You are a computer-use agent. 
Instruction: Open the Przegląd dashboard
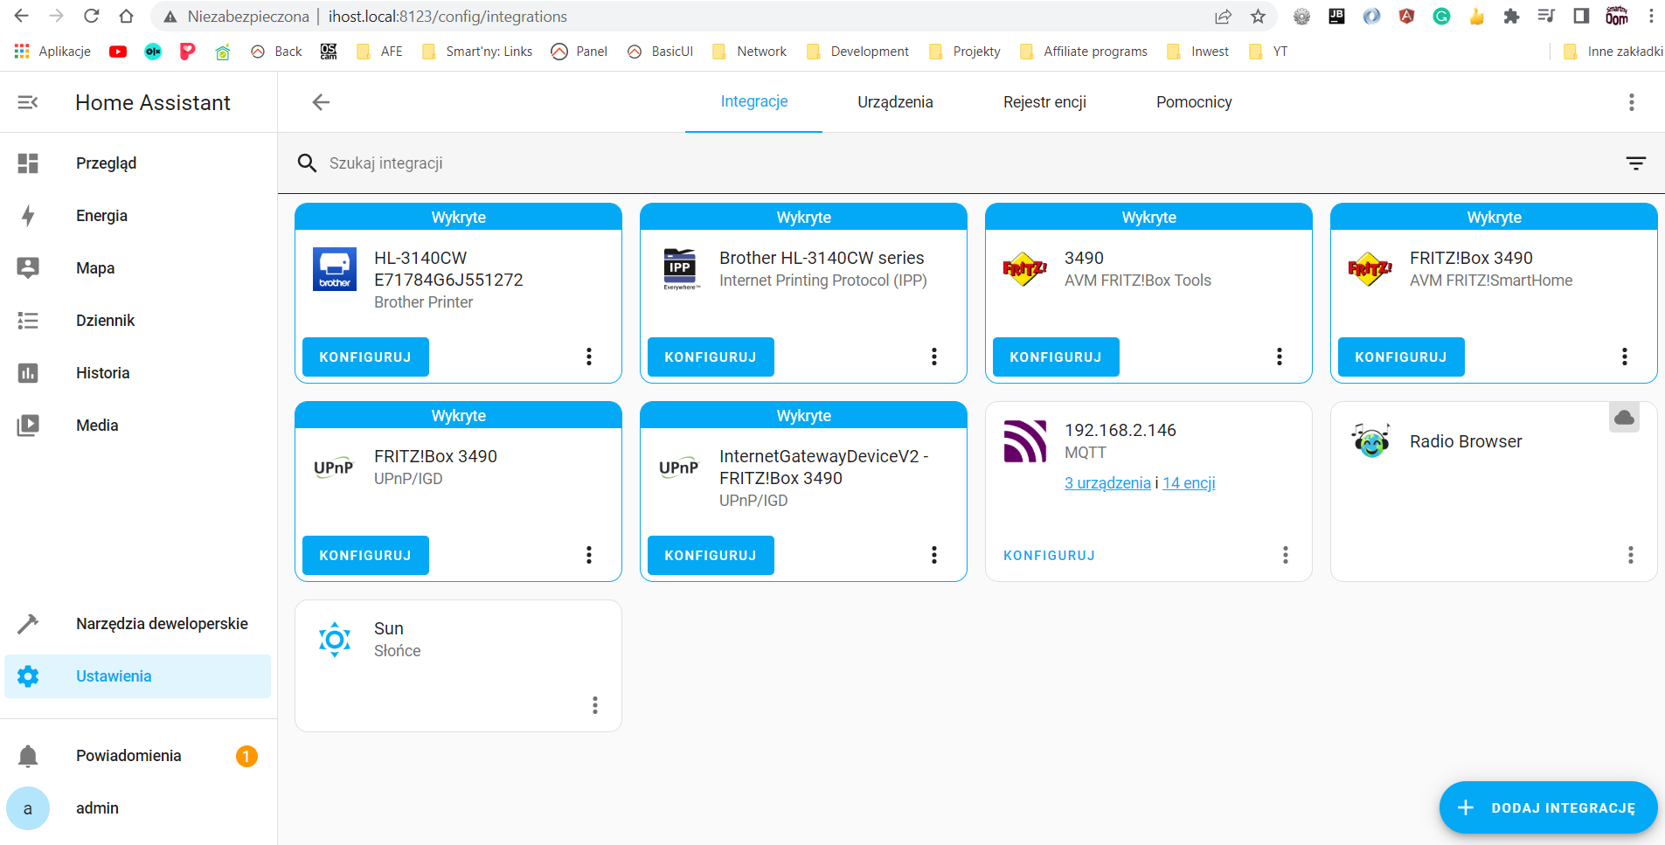point(138,163)
